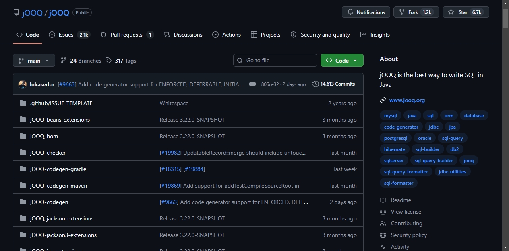Click in the Go to file search field

click(x=275, y=60)
